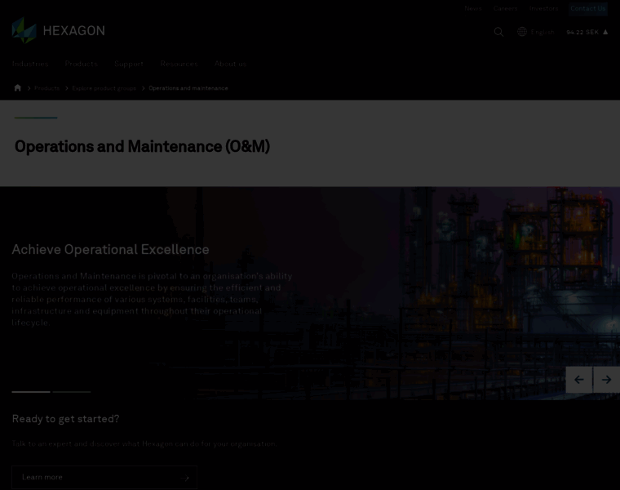Click the Learn more button
The height and width of the screenshot is (490, 620).
click(104, 477)
